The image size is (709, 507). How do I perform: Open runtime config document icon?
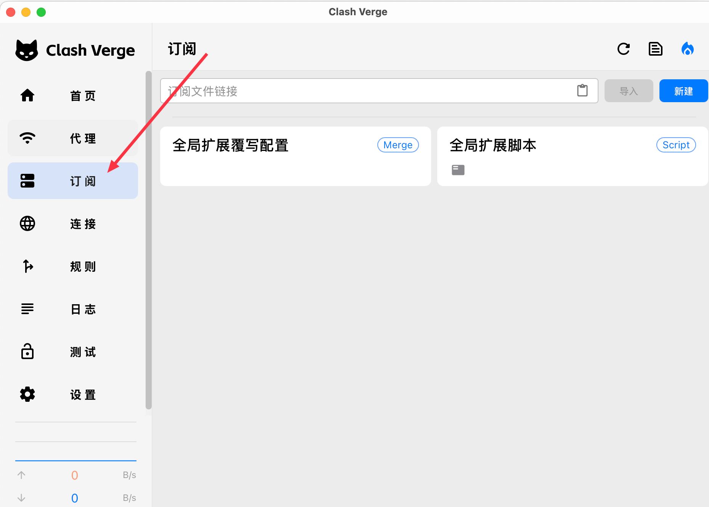click(x=656, y=49)
